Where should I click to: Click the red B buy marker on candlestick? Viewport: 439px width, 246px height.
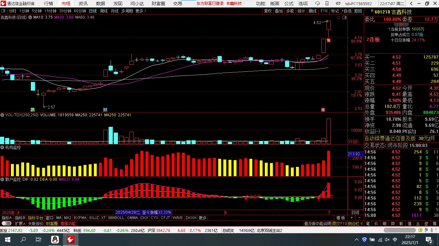[328, 40]
